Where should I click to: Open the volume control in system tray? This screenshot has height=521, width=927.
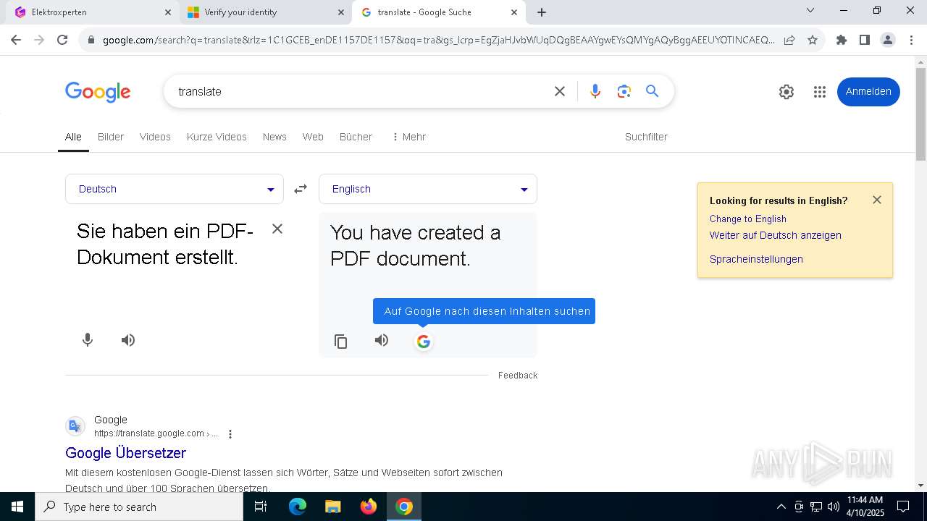(833, 507)
